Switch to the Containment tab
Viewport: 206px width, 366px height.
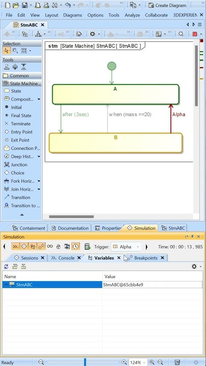28,228
